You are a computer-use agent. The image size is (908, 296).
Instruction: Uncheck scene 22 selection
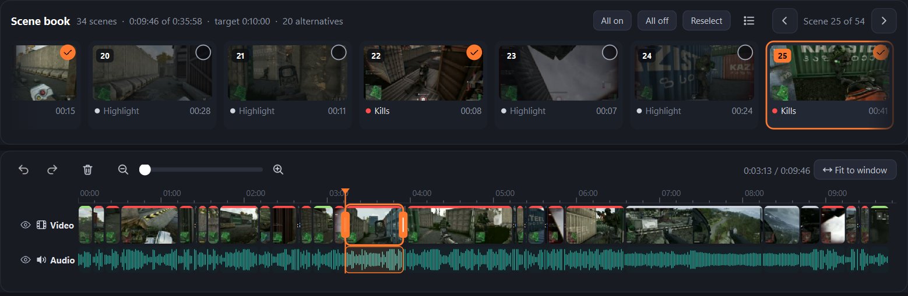tap(474, 52)
